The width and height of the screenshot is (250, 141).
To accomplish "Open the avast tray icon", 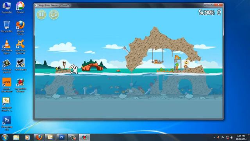I will point(218,137).
